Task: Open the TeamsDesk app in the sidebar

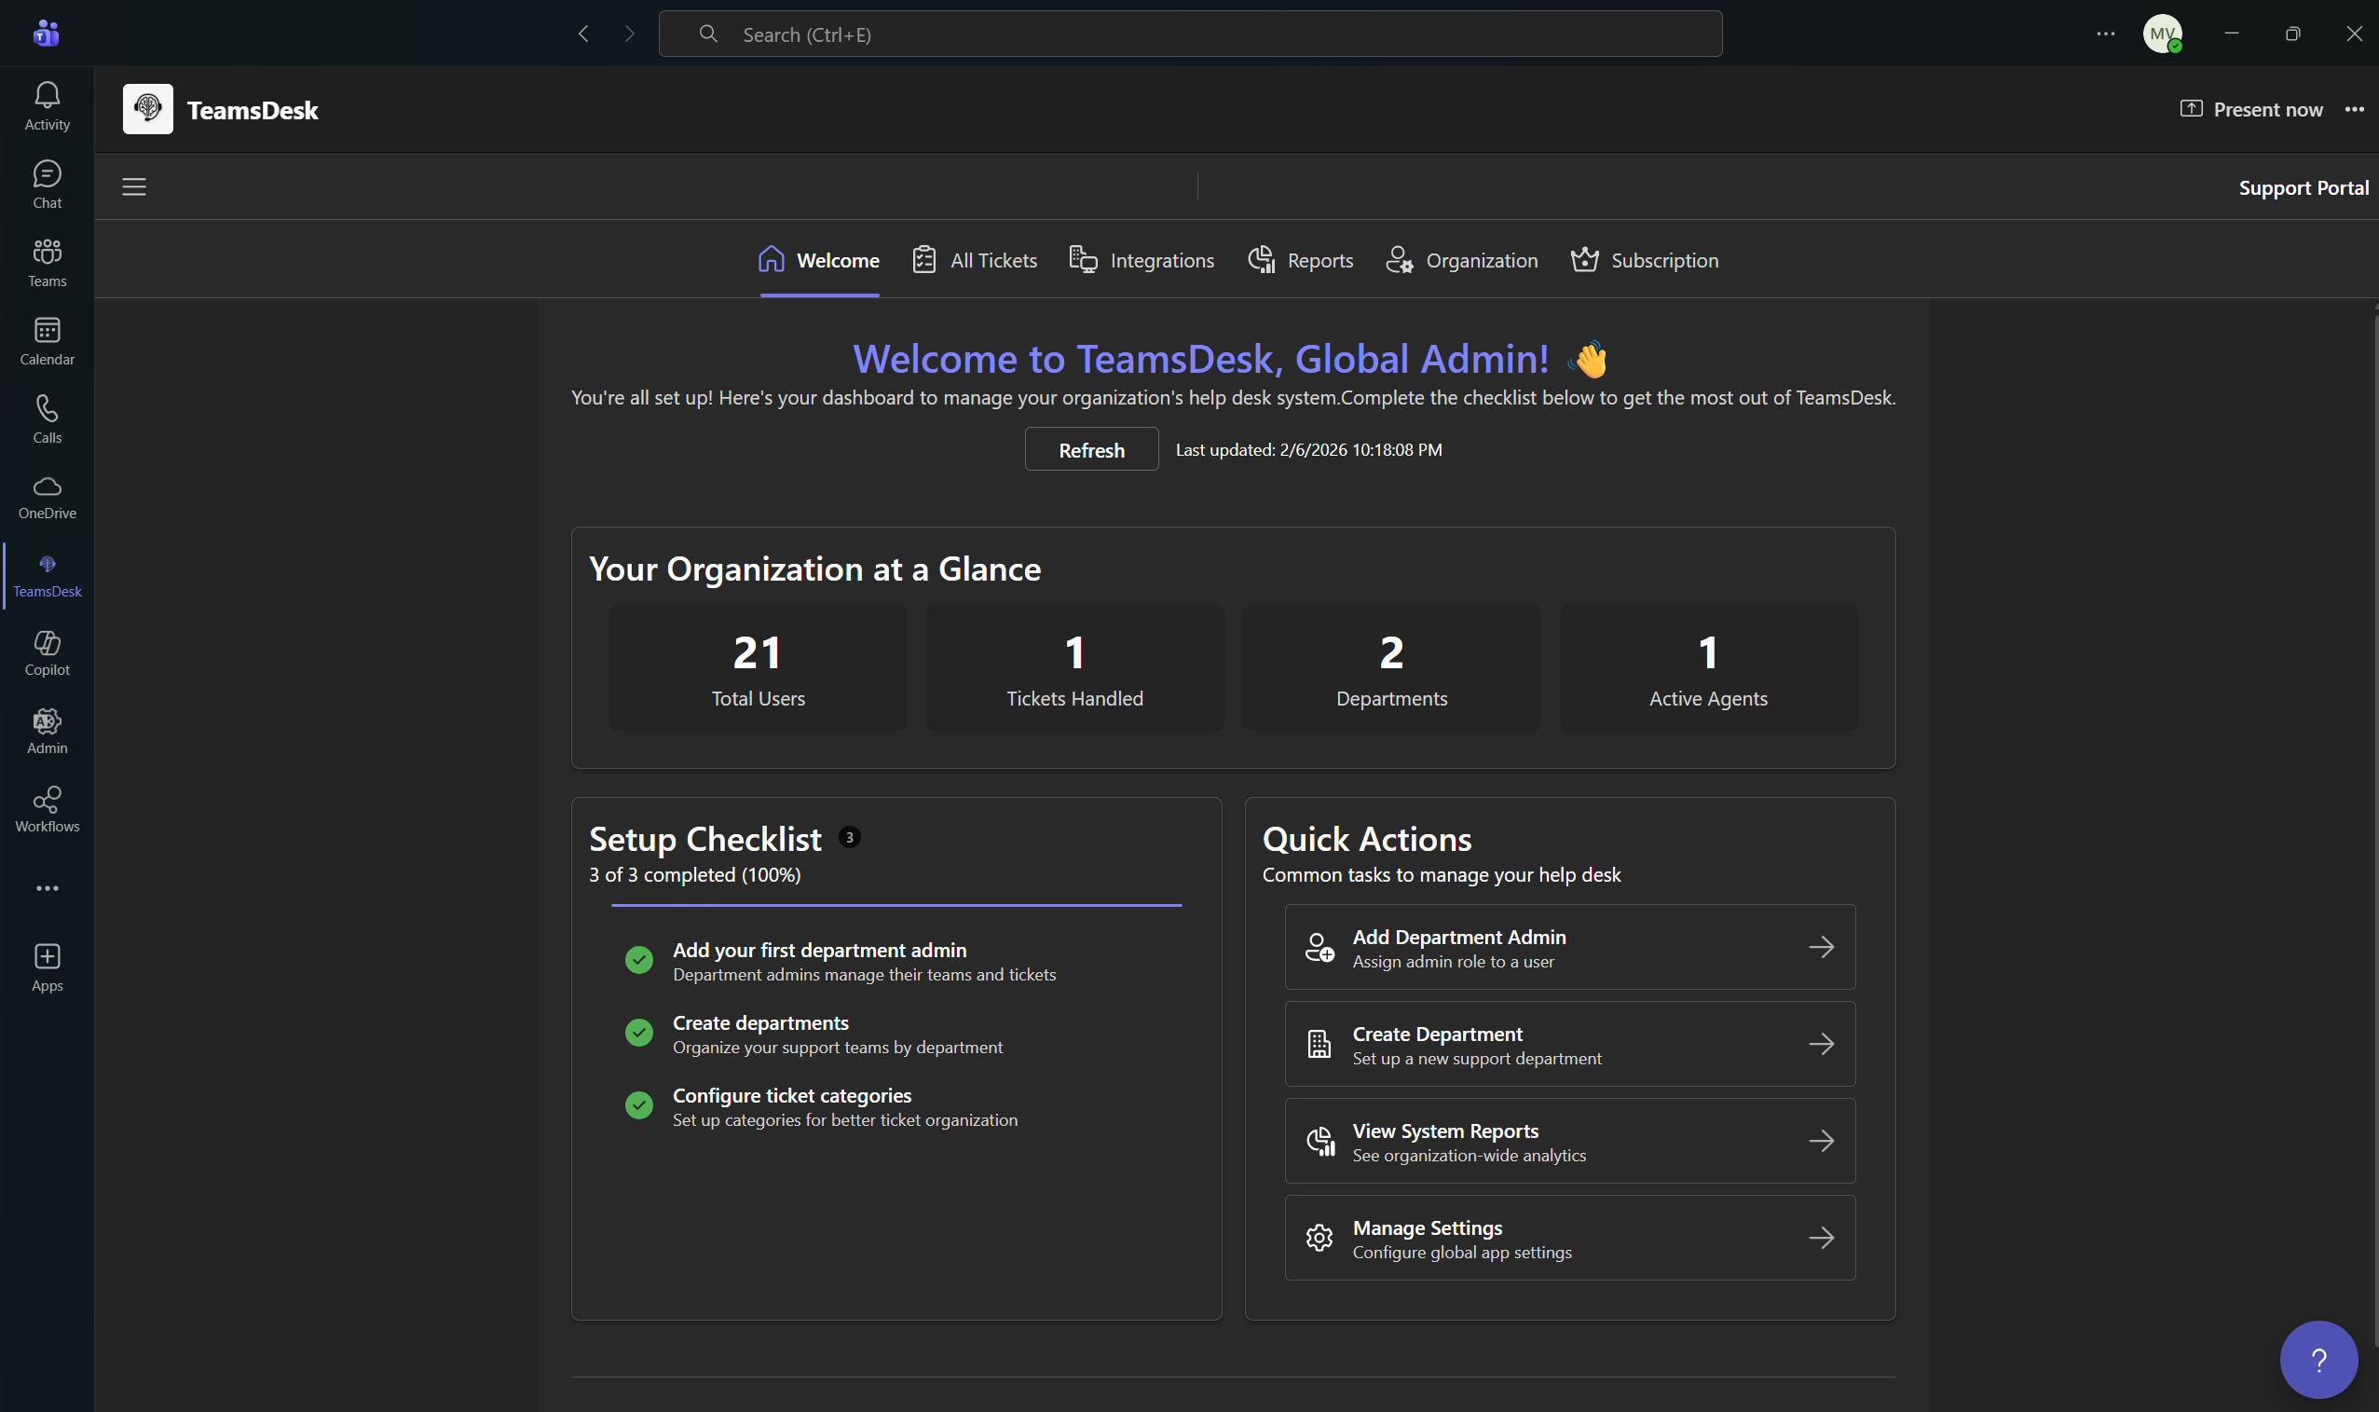Action: [x=47, y=575]
